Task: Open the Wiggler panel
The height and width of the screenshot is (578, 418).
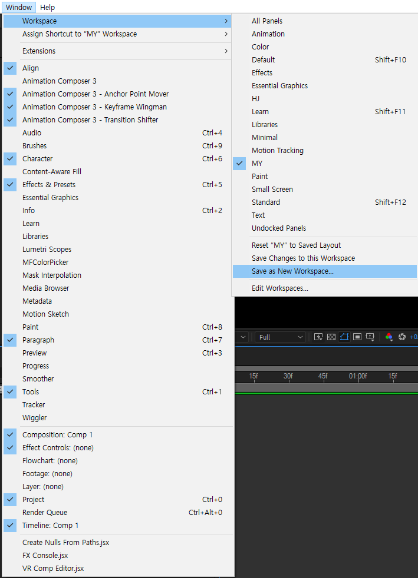Action: point(117,418)
